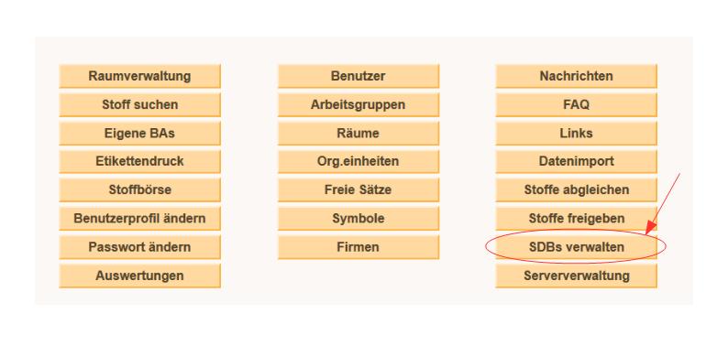
Task: Open Freie Sätze
Action: coord(358,190)
